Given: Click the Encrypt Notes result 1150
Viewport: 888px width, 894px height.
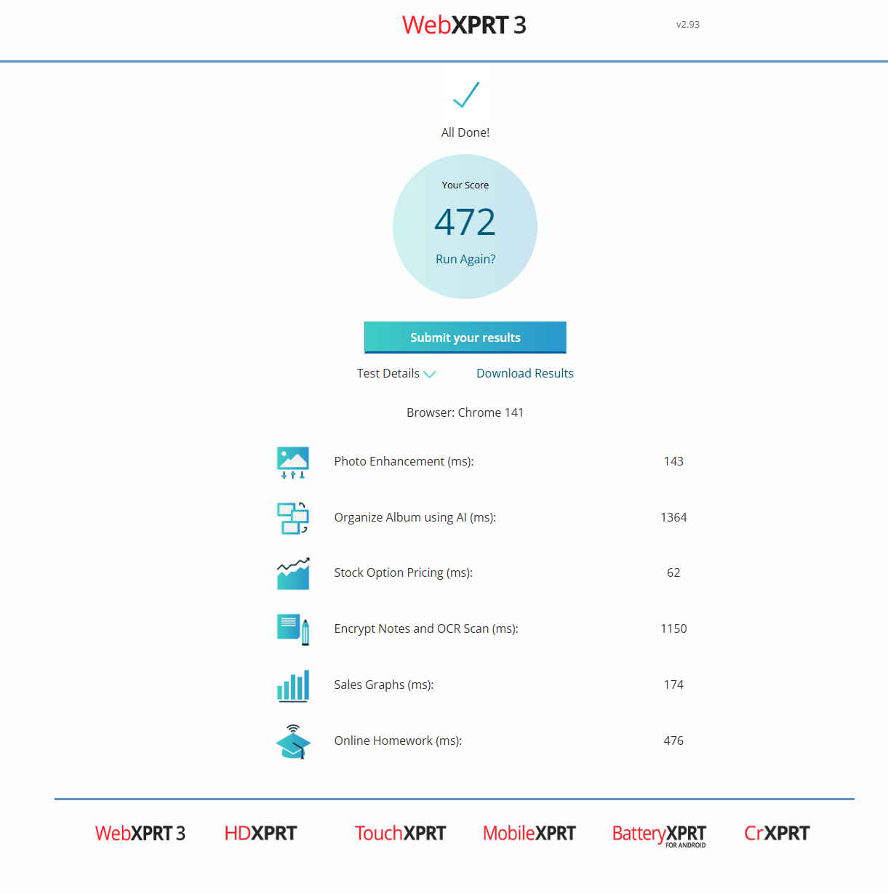Looking at the screenshot, I should [x=674, y=628].
